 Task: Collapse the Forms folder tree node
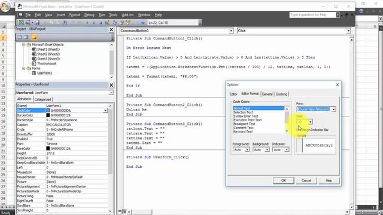[x=23, y=68]
